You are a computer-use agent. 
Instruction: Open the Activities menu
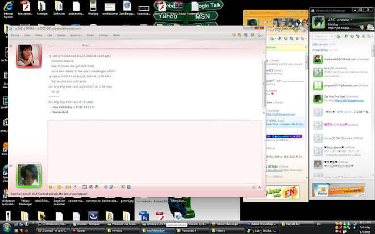(76, 35)
